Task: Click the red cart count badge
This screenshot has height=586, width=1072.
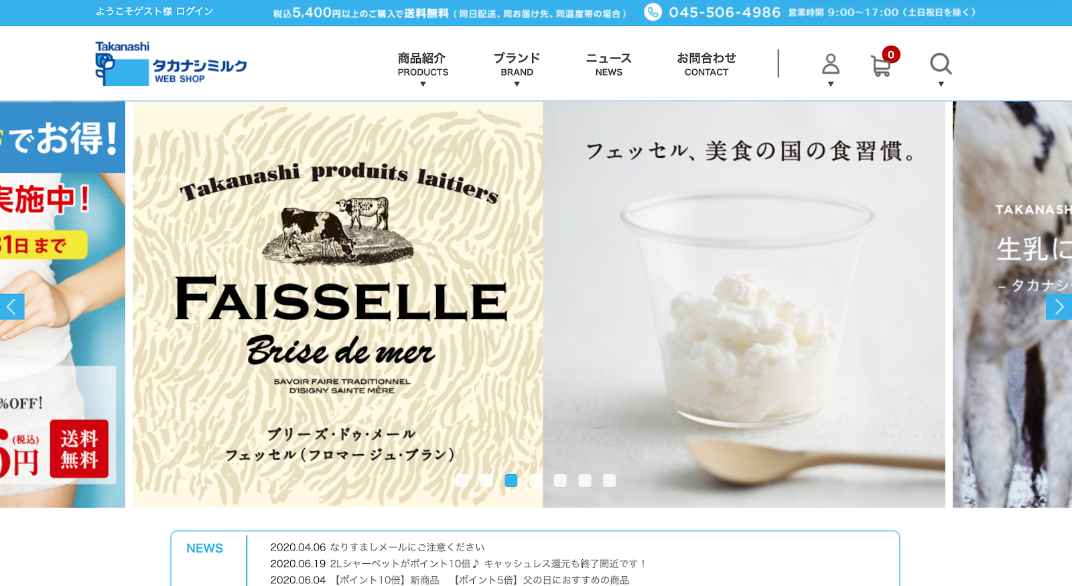Action: (x=890, y=54)
